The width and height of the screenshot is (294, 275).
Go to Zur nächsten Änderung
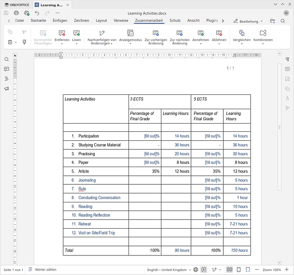pos(179,37)
